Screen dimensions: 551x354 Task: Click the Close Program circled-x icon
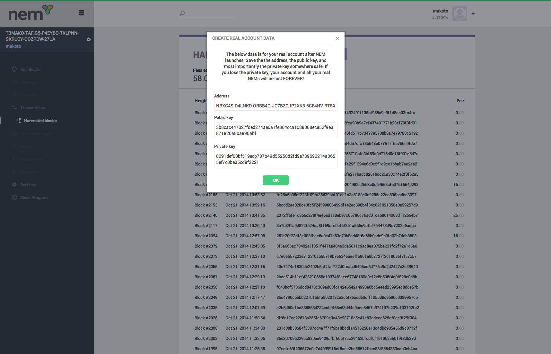tap(14, 197)
